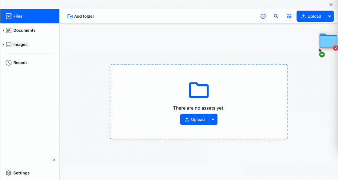
Task: Click the Add folder icon button
Action: click(70, 16)
